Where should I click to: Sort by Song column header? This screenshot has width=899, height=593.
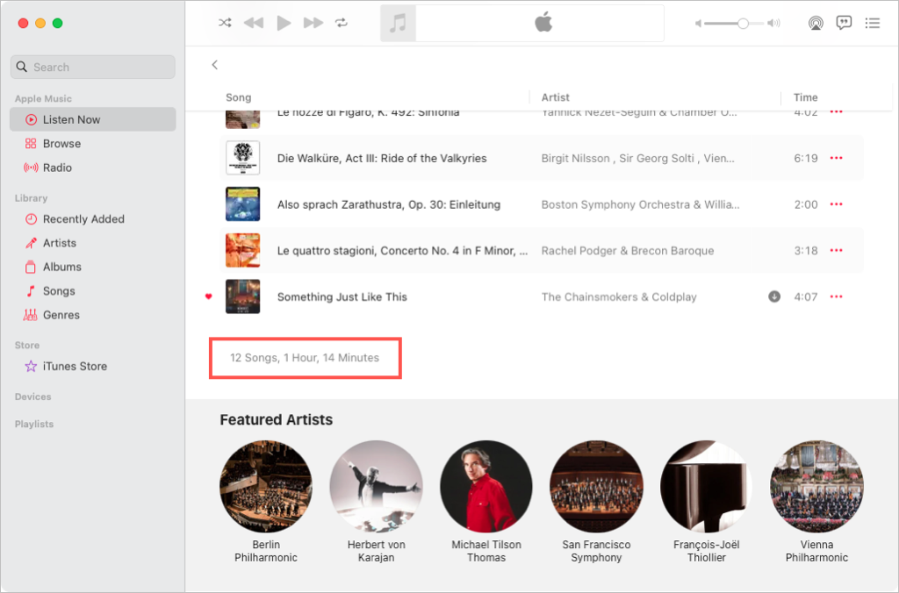pyautogui.click(x=239, y=97)
